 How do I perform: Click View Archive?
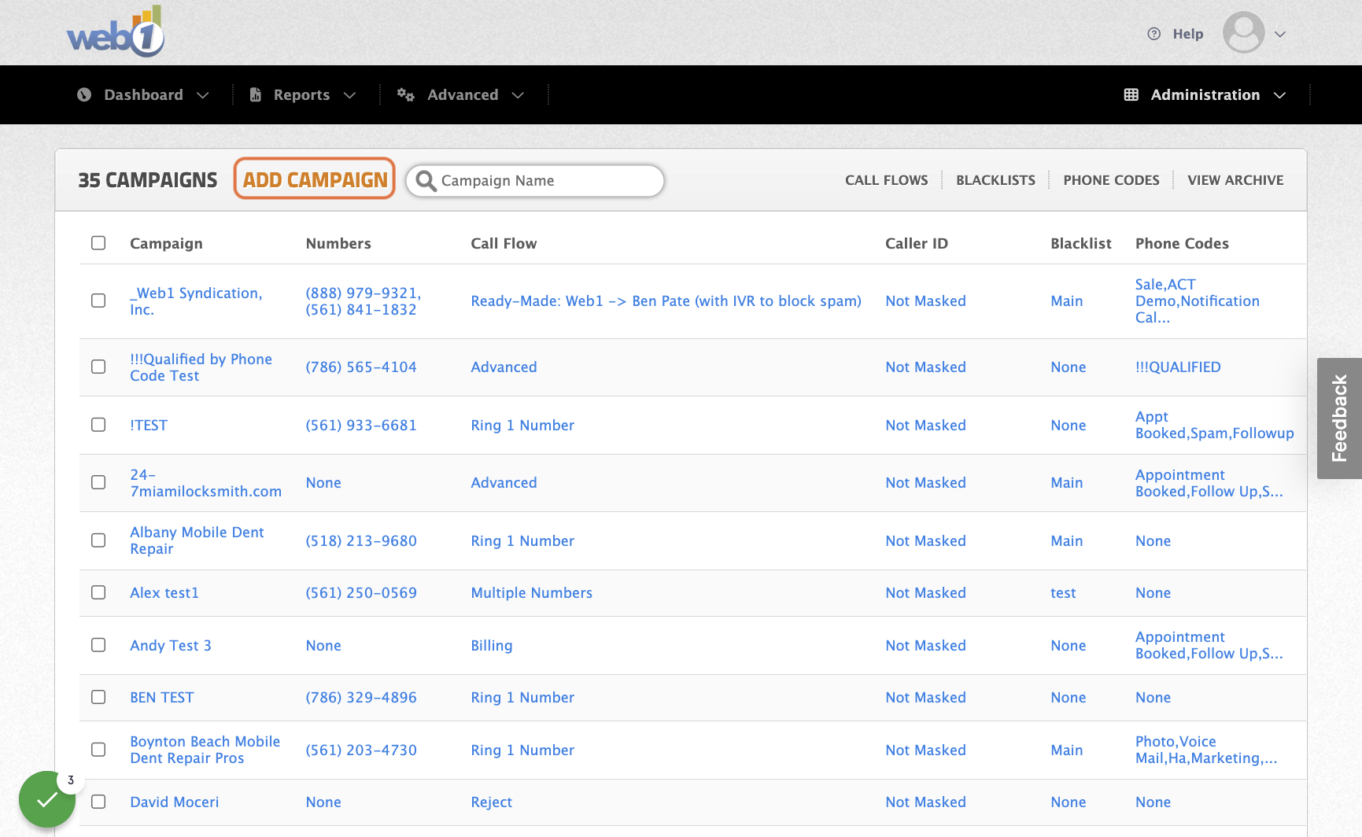(x=1235, y=180)
